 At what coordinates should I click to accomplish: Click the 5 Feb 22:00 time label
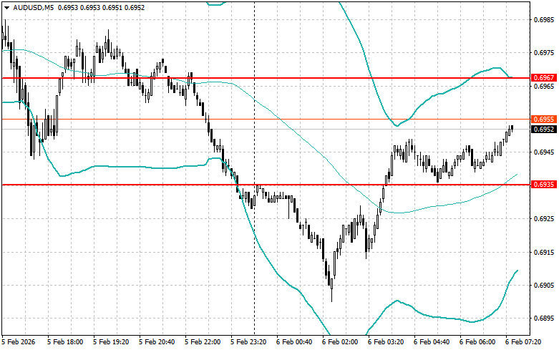pyautogui.click(x=203, y=342)
